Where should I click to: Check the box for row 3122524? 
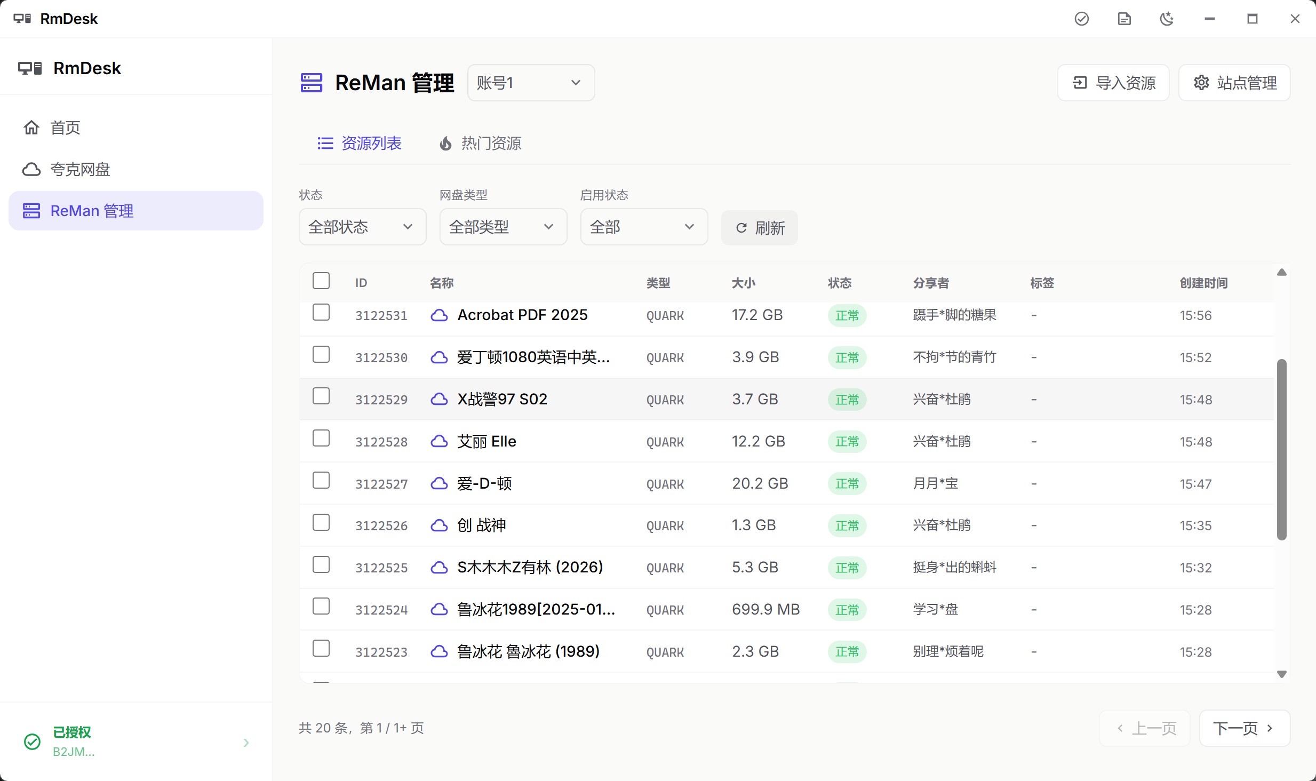pyautogui.click(x=321, y=607)
